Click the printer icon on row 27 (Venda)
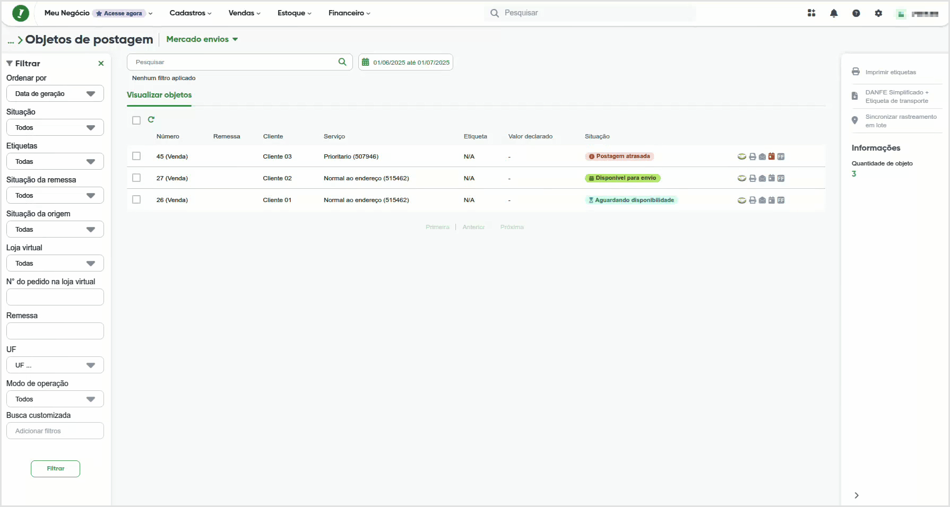 pos(753,178)
